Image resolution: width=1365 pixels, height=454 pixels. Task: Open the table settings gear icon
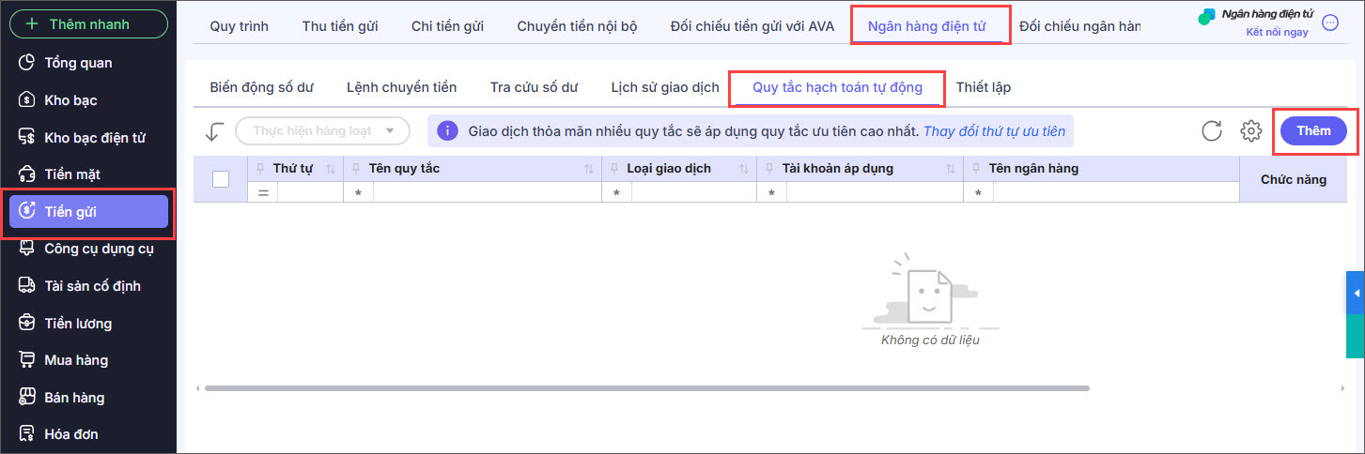1250,131
